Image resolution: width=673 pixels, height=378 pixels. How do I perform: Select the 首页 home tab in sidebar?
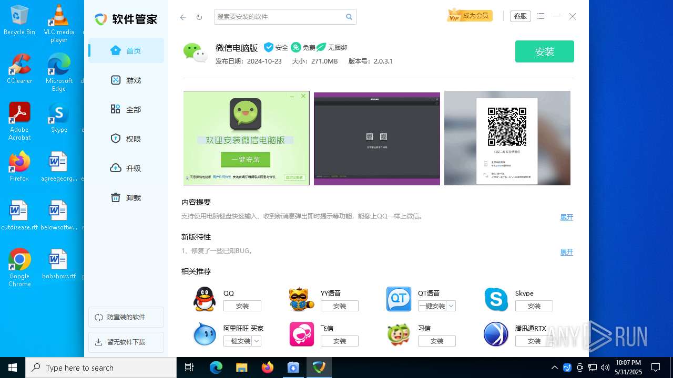(126, 50)
